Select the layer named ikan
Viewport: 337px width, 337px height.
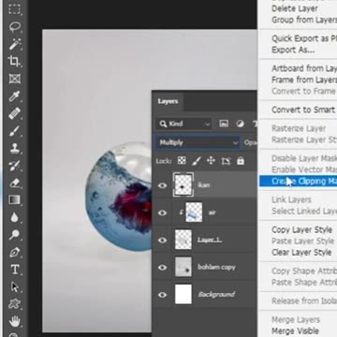click(x=203, y=185)
